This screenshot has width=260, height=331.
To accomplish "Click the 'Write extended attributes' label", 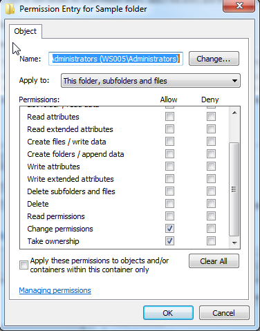I will coord(71,179).
